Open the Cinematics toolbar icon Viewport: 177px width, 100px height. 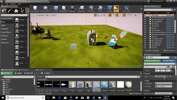[91, 9]
